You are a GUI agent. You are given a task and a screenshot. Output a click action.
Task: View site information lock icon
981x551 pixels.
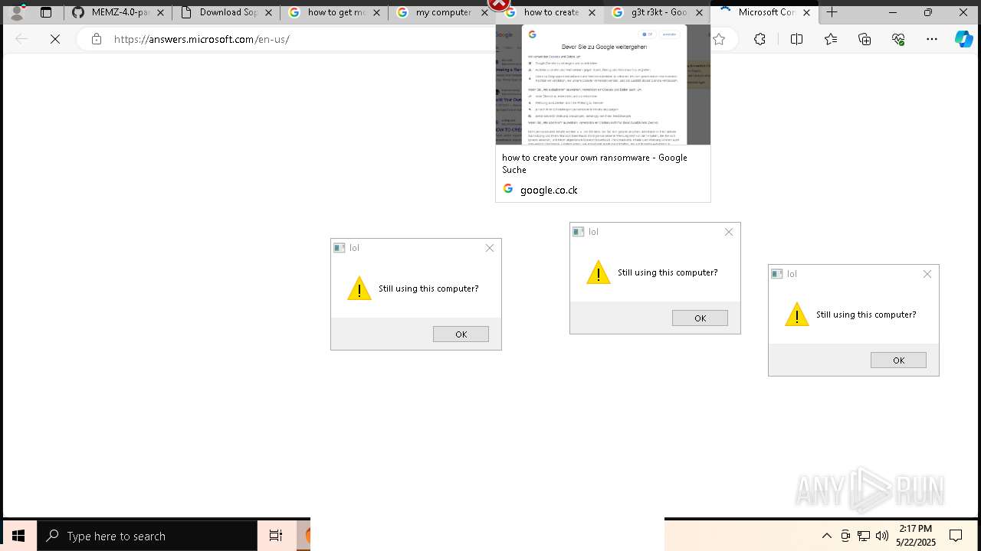tap(96, 39)
